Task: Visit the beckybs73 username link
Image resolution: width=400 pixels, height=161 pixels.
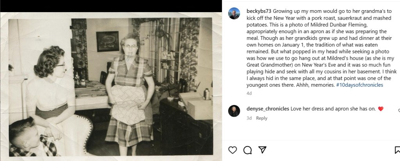Action: tap(259, 11)
